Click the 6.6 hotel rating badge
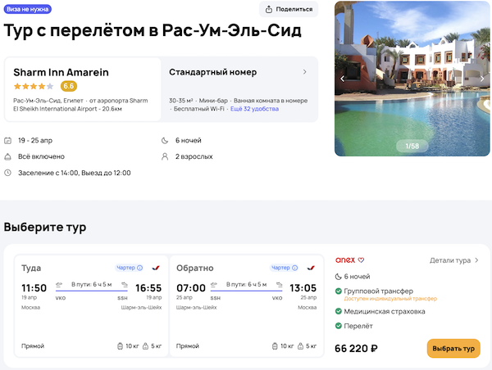The width and height of the screenshot is (492, 370). [69, 86]
